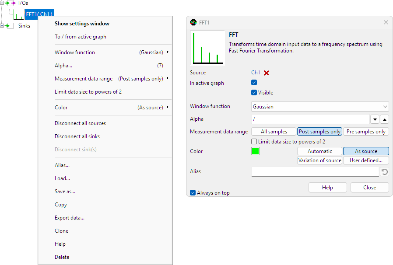Click the reset alias undo icon
Image resolution: width=393 pixels, height=265 pixels.
click(385, 171)
